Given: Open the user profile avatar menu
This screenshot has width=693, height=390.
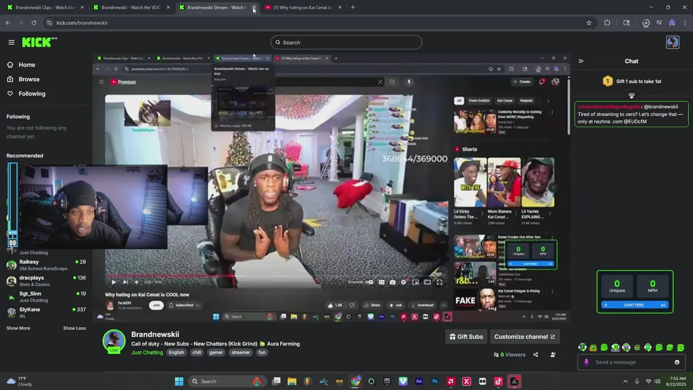Looking at the screenshot, I should coord(672,42).
